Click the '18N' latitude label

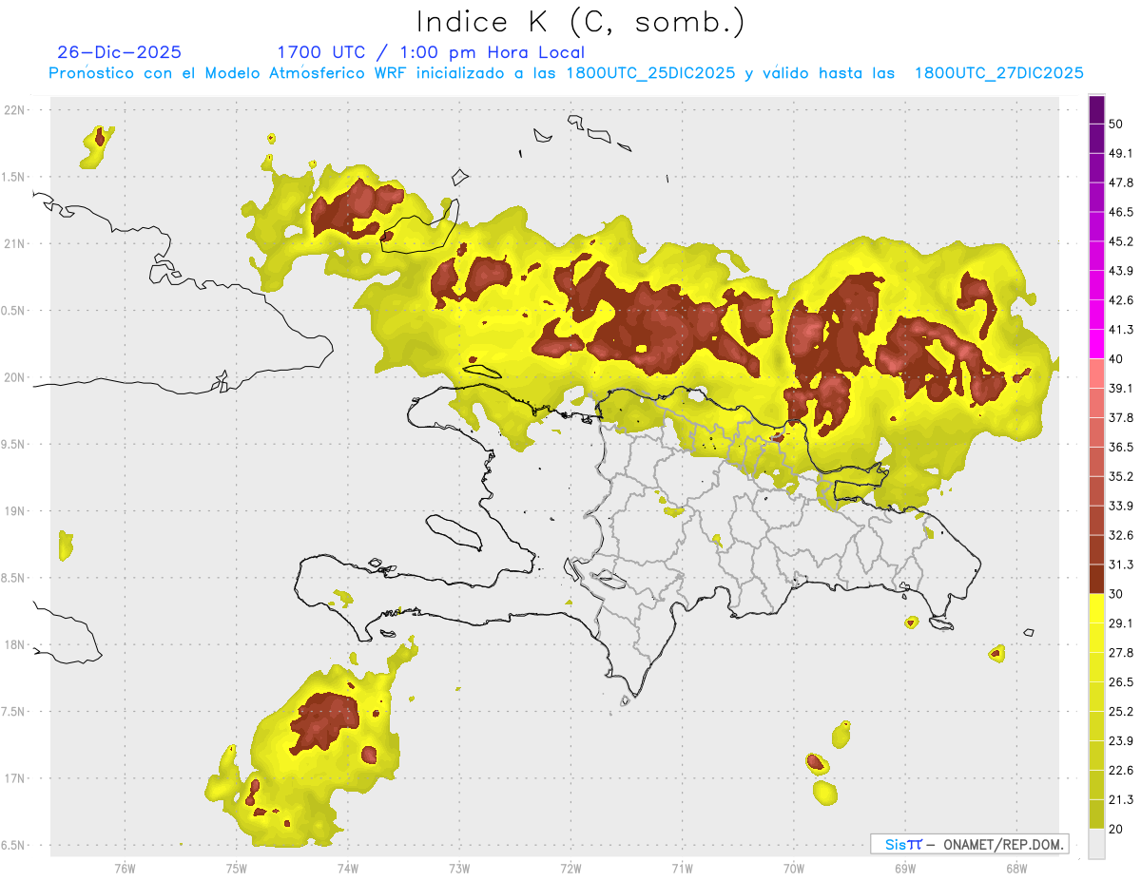click(15, 645)
